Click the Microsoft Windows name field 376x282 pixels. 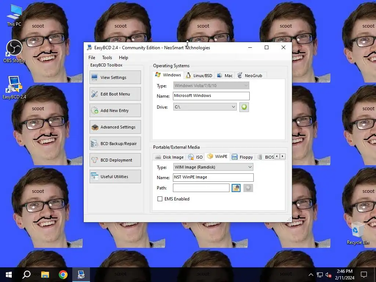(x=211, y=96)
